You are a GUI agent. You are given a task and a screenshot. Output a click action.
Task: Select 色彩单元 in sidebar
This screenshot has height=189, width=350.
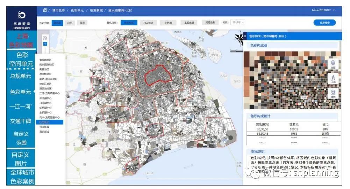(21, 92)
